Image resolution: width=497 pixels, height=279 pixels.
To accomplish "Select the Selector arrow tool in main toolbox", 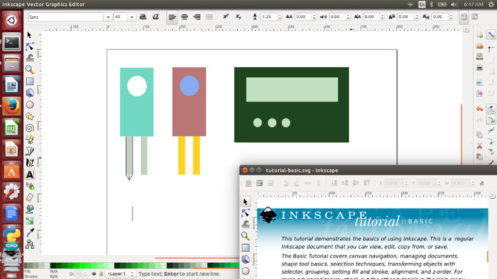I will point(29,35).
